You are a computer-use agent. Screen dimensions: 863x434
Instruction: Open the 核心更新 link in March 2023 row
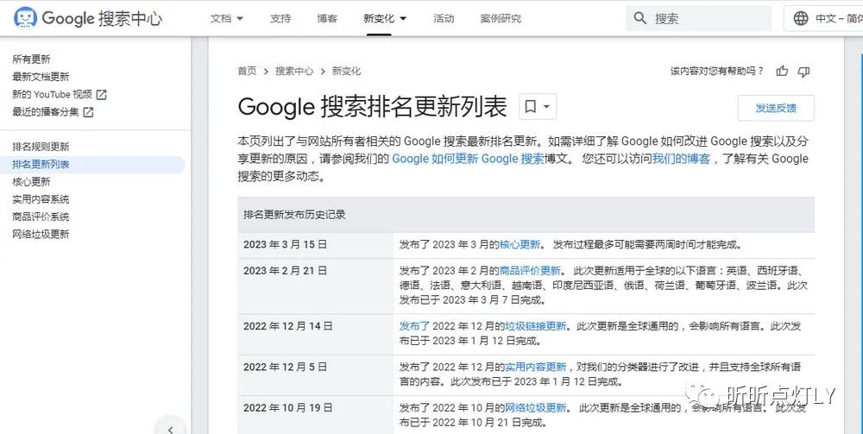coord(520,245)
